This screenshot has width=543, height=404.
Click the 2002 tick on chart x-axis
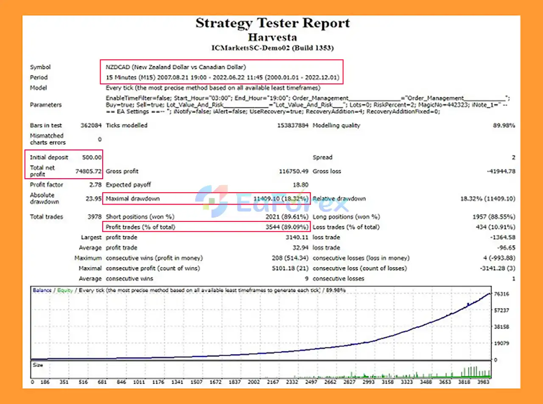254,382
